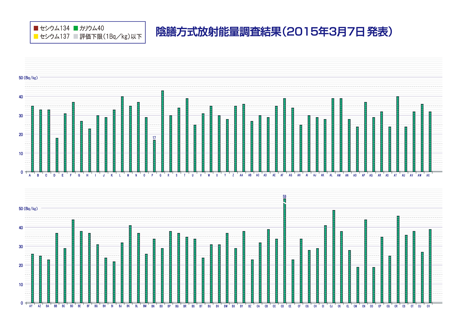Click the x-axis label L

point(120,175)
